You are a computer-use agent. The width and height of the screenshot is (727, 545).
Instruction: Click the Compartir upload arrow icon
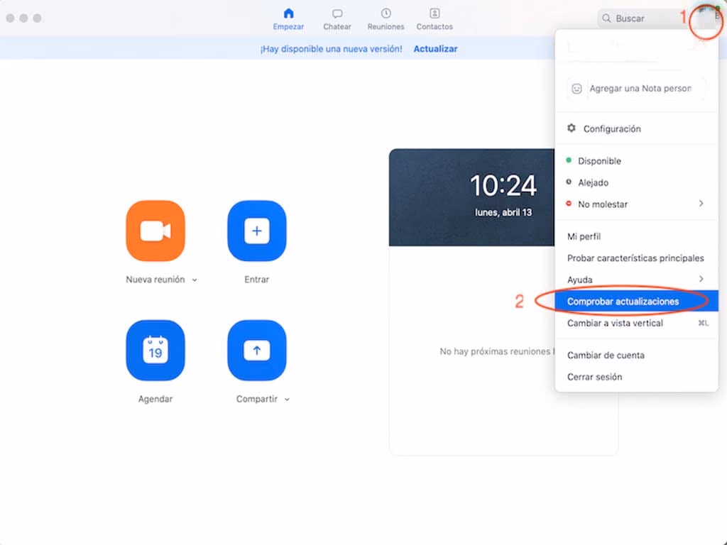257,351
